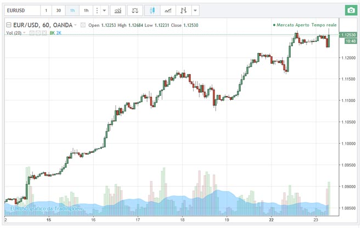The width and height of the screenshot is (362, 228).
Task: Toggle Vol indicator visibility
Action: (32, 33)
